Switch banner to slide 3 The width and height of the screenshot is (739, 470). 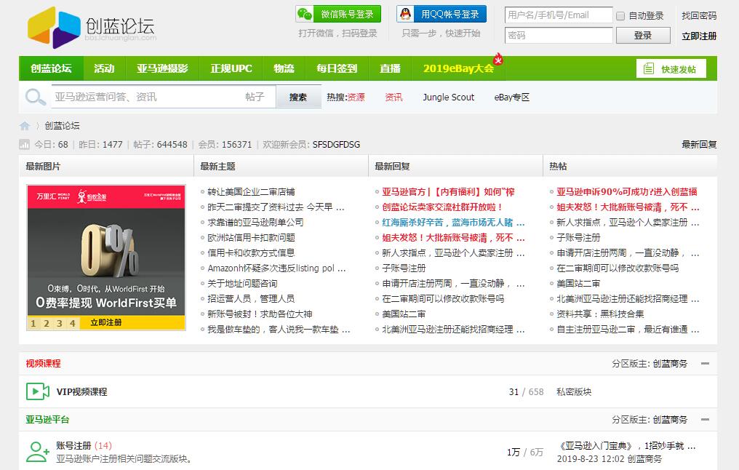[60, 323]
